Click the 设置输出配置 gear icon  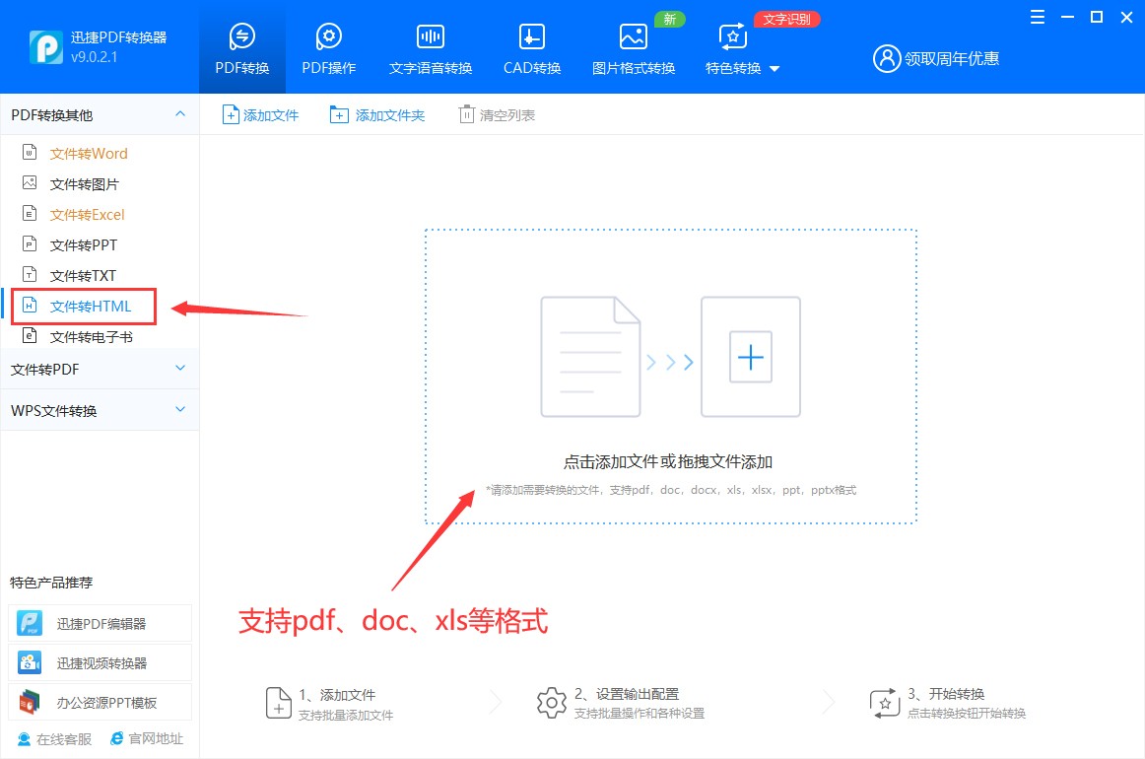(552, 703)
